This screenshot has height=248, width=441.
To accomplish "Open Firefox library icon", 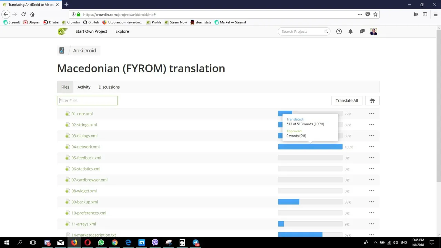I will coord(416,14).
